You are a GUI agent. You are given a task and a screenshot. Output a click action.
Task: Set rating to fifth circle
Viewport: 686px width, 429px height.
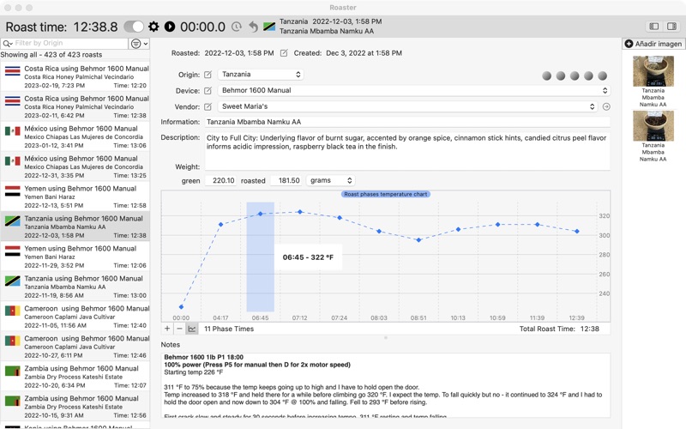[603, 76]
